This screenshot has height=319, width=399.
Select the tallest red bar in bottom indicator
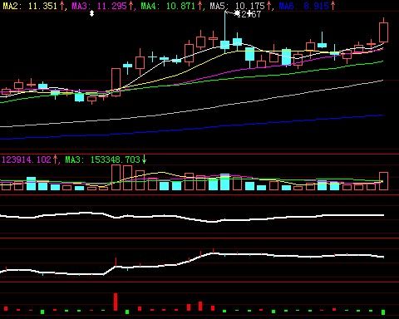(116, 302)
